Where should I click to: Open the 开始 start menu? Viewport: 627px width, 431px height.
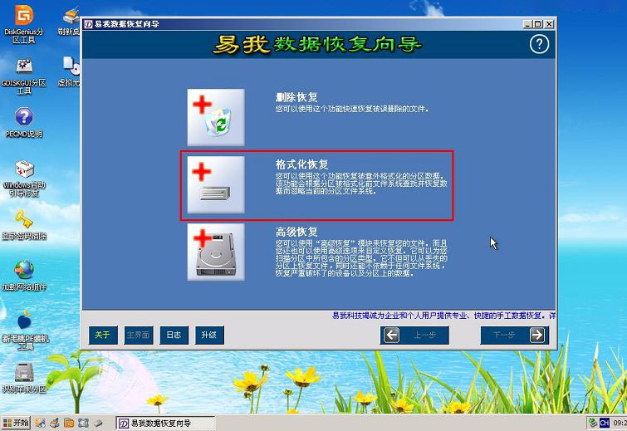(16, 423)
